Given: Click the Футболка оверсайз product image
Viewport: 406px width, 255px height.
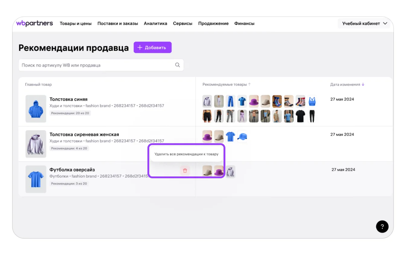Looking at the screenshot, I should [36, 179].
